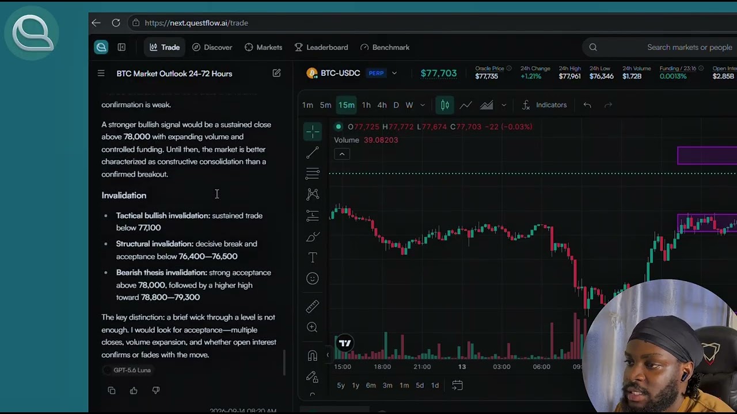Reload the page with the refresh icon
Image resolution: width=737 pixels, height=414 pixels.
[116, 23]
